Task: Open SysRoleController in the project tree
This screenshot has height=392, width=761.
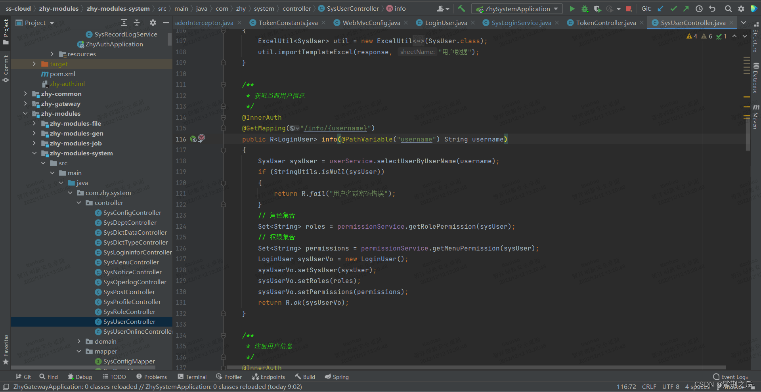Action: 129,312
